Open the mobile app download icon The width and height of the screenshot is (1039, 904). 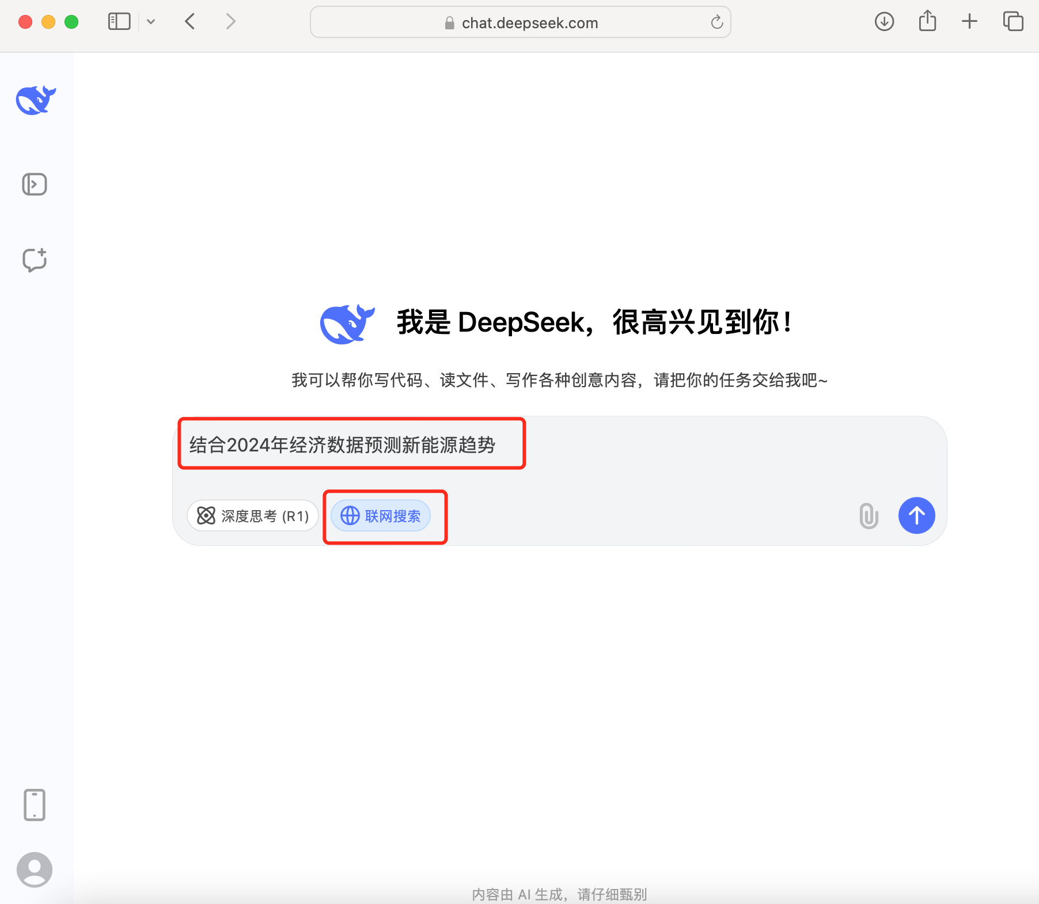pyautogui.click(x=35, y=804)
